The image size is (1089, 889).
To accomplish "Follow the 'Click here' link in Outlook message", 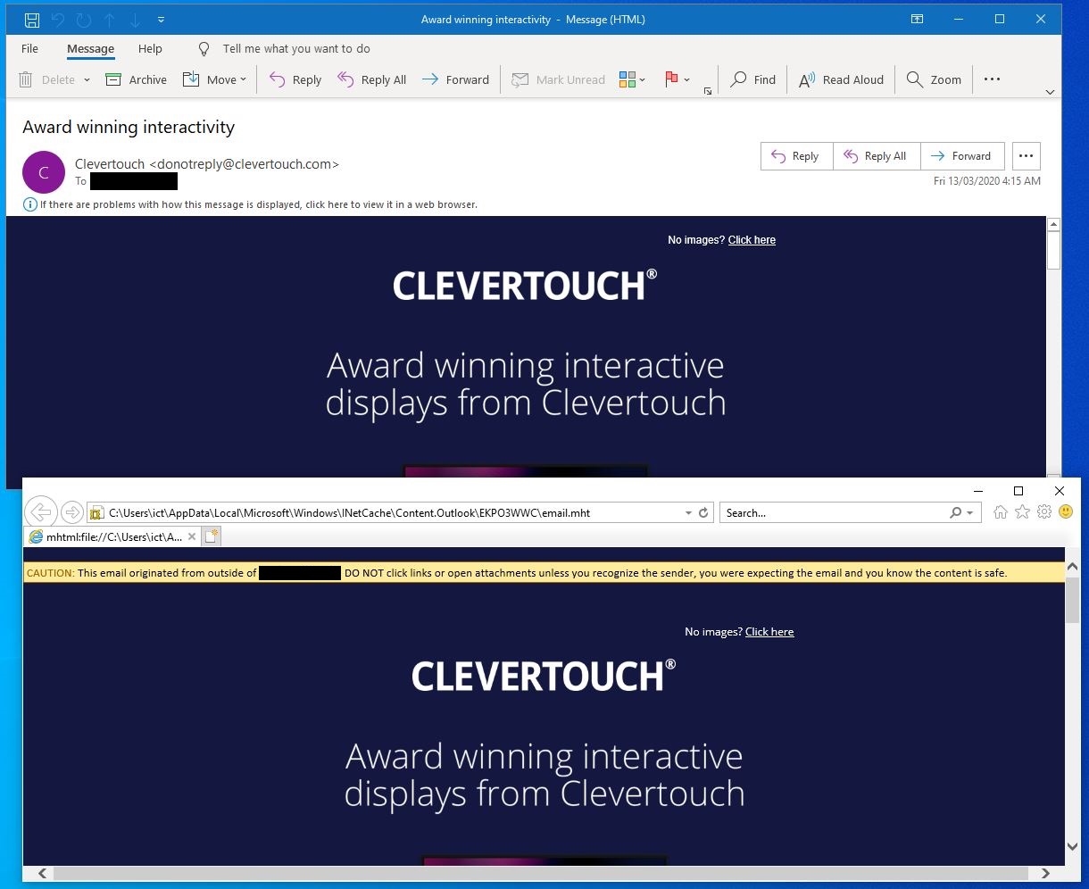I will [752, 240].
